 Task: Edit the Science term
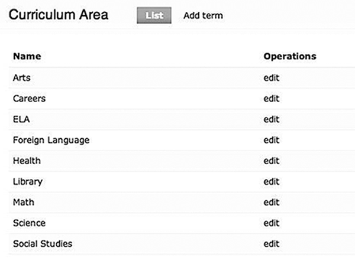click(271, 223)
